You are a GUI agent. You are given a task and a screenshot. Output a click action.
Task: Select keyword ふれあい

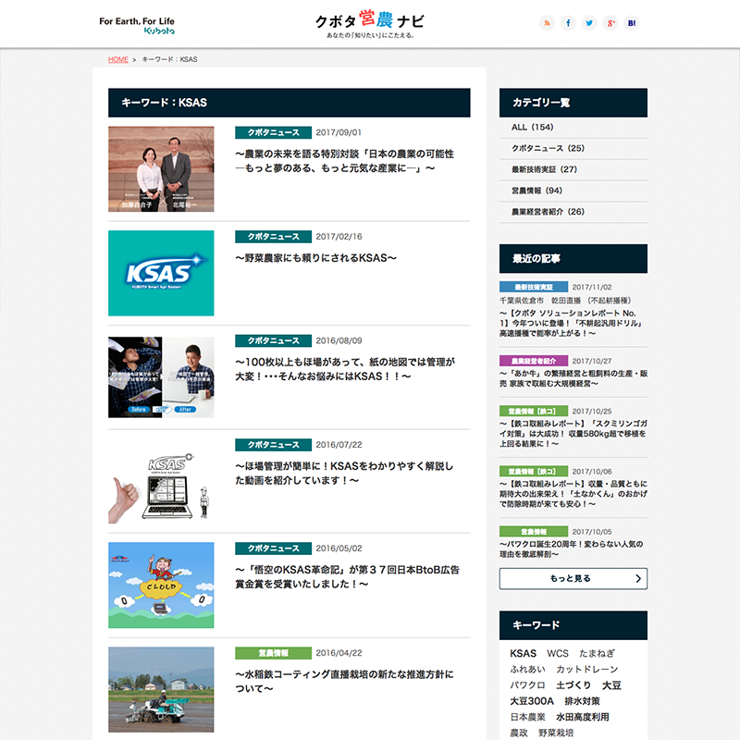[527, 669]
